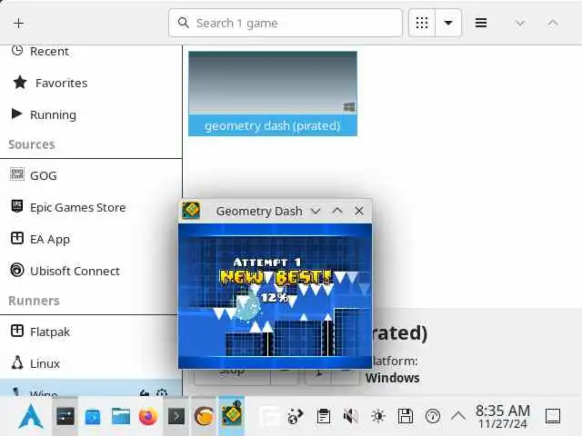Click the Geometry Dash window title text
This screenshot has width=582, height=436.
pyautogui.click(x=259, y=211)
